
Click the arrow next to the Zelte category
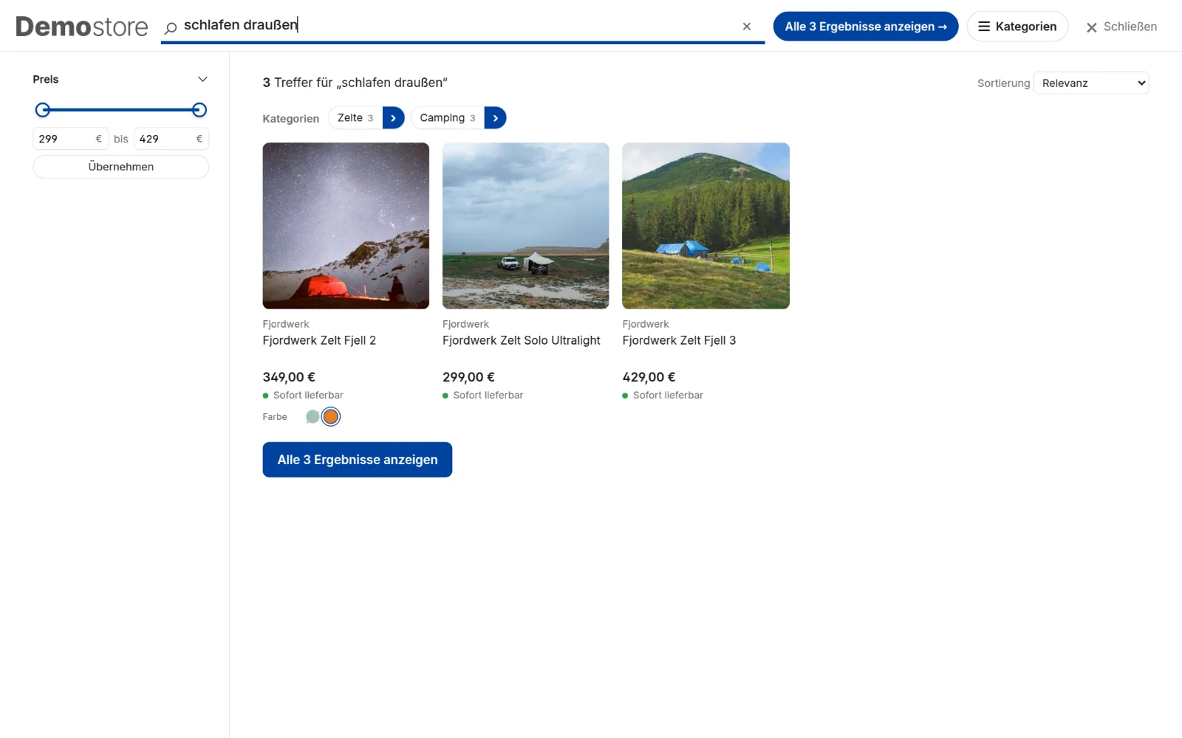[x=393, y=118]
